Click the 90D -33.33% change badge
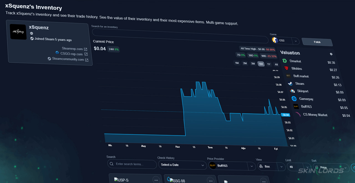 269,56
